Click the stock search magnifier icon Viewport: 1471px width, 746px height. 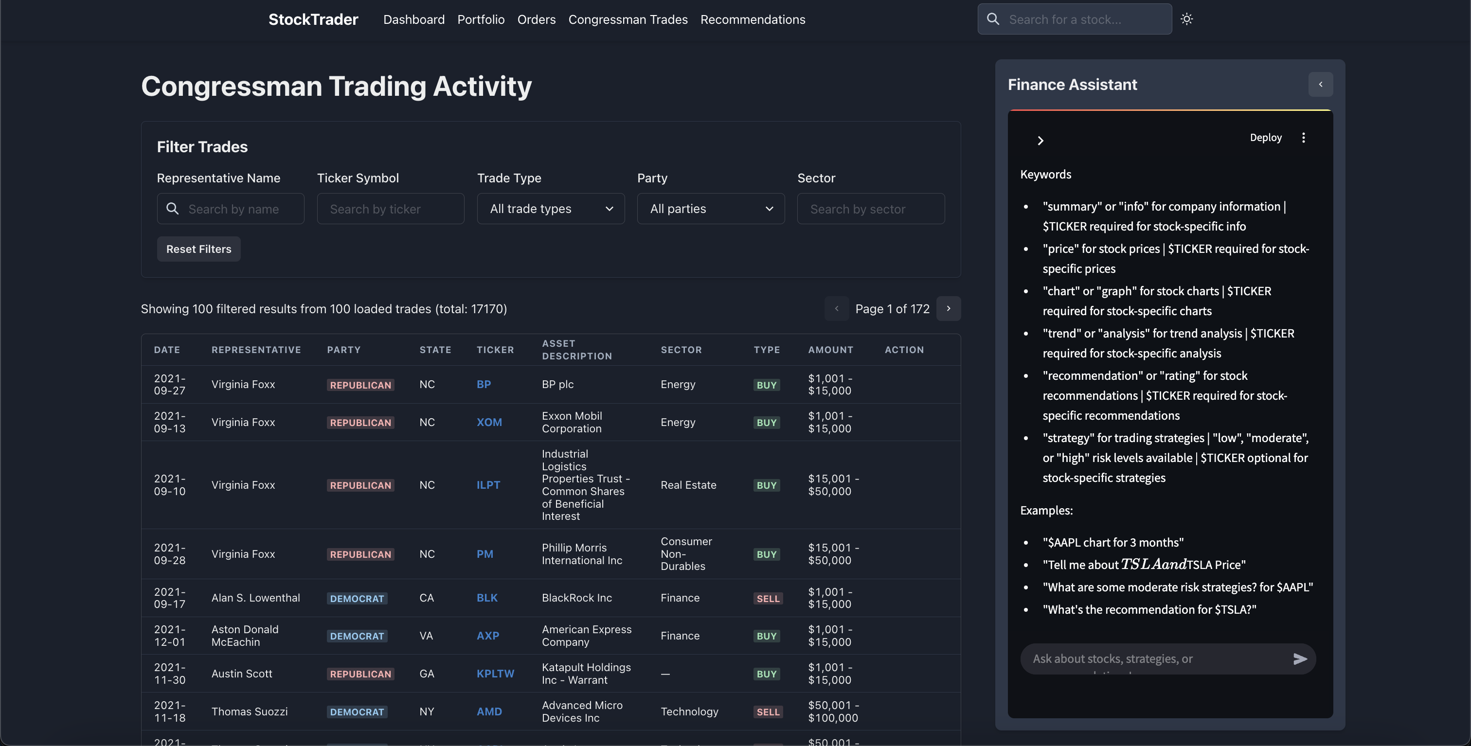point(993,19)
